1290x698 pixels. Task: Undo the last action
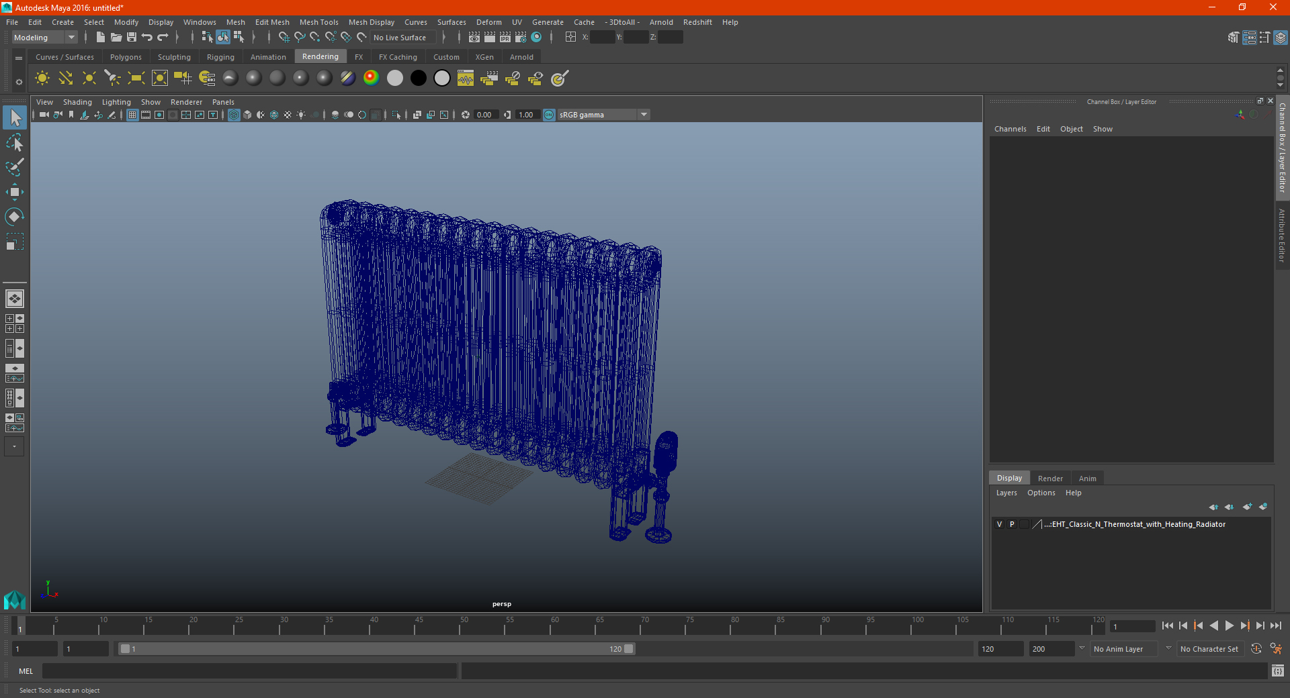point(147,38)
